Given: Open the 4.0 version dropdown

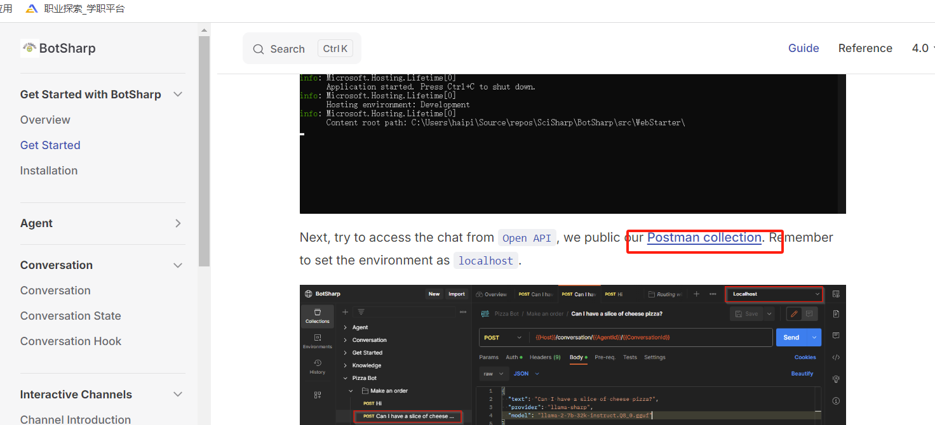Looking at the screenshot, I should coord(923,48).
